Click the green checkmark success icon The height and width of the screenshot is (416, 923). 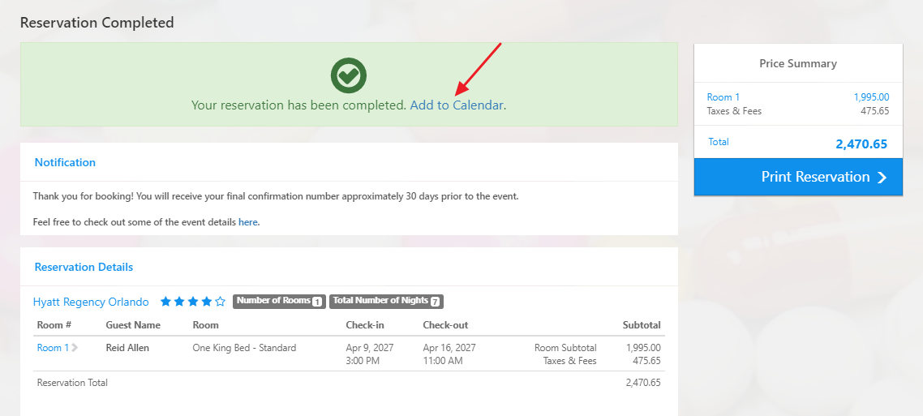(x=349, y=75)
